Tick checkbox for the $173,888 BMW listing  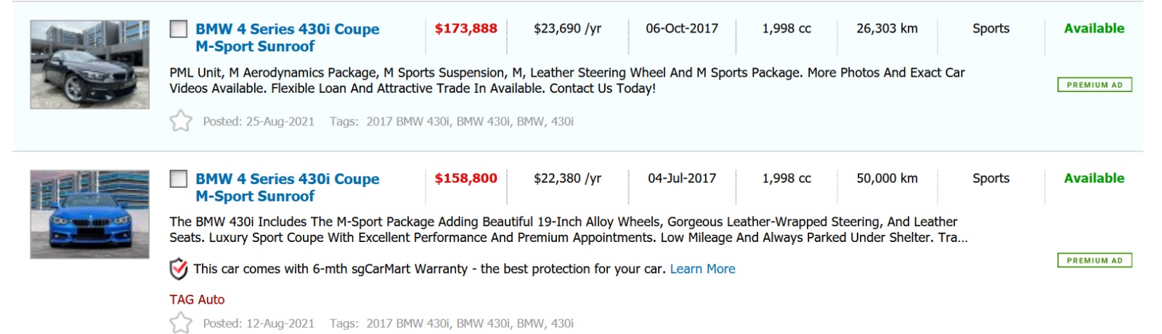pyautogui.click(x=179, y=29)
